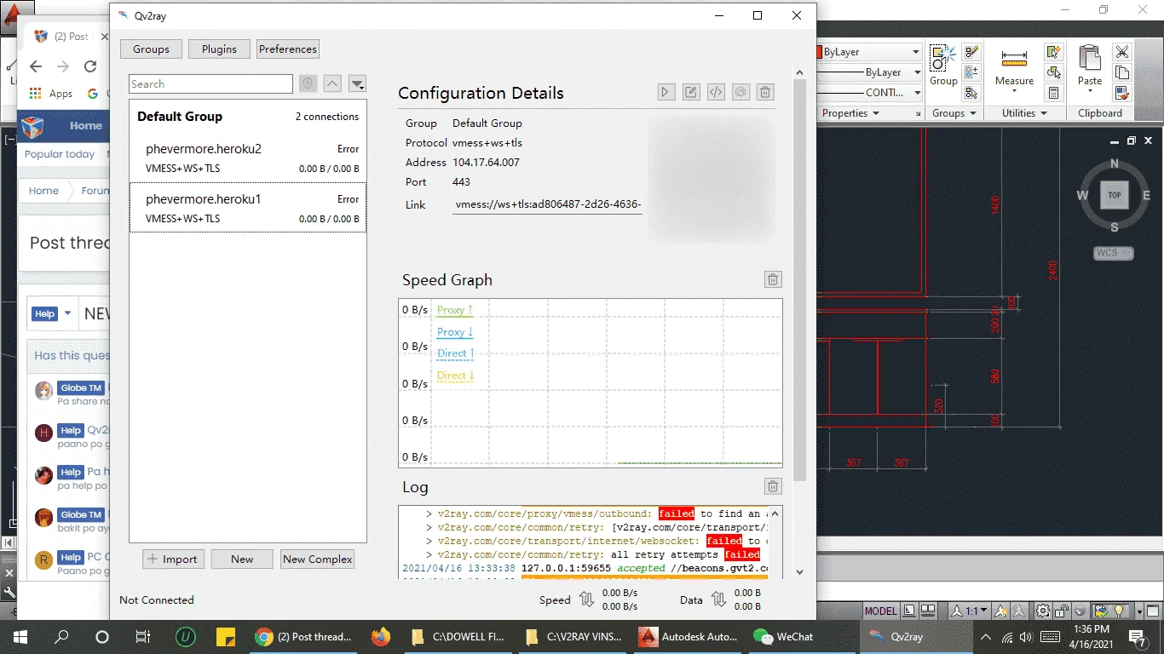Open Qv2ray Preferences
Viewport: 1164px width, 654px height.
pos(288,49)
